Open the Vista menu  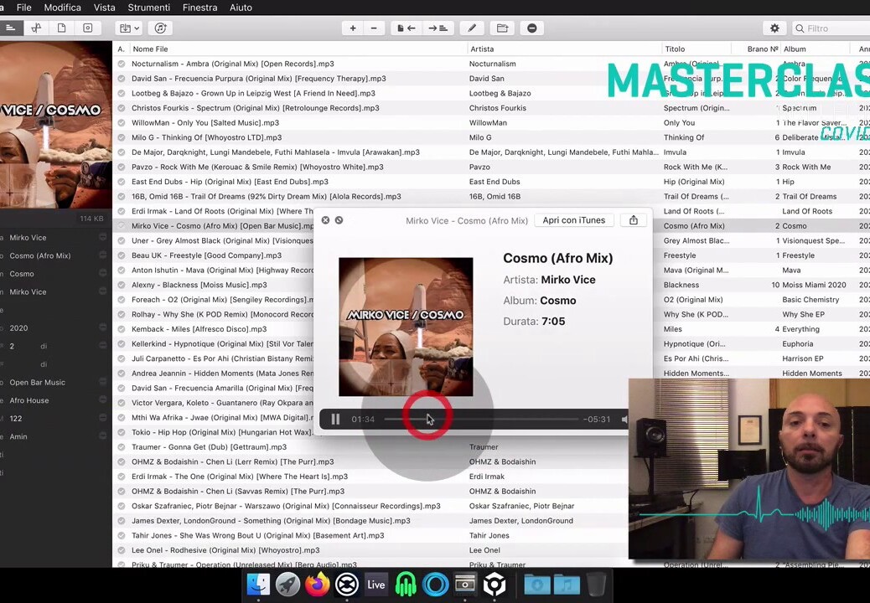(104, 8)
